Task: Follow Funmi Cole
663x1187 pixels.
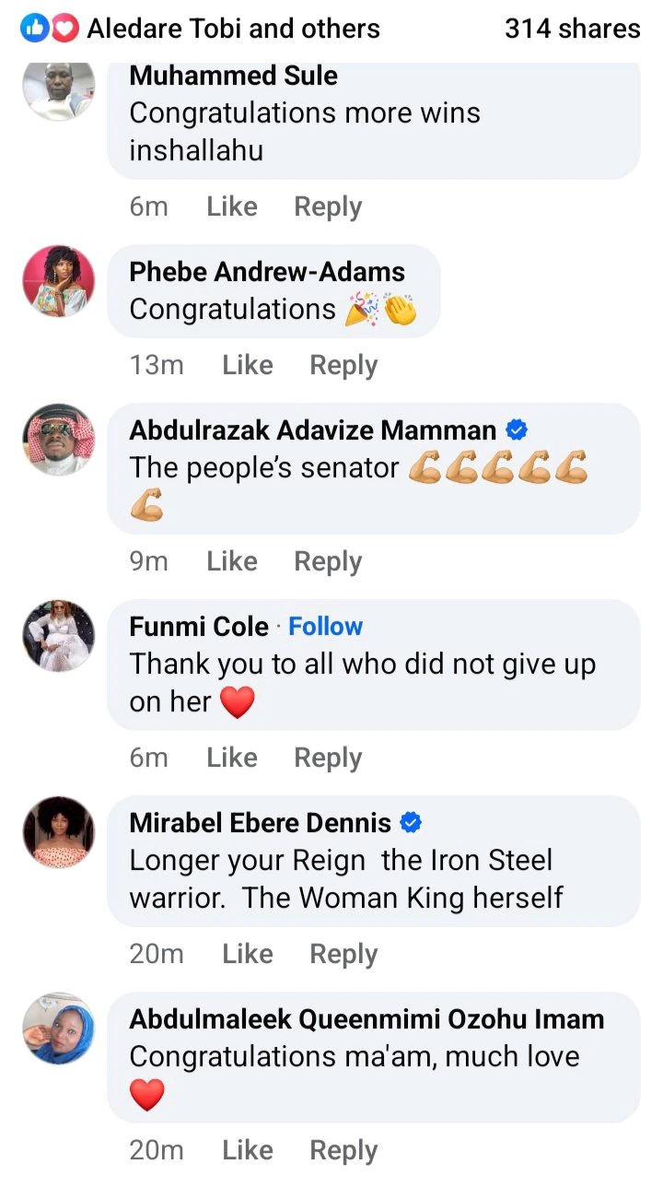Action: [x=325, y=627]
